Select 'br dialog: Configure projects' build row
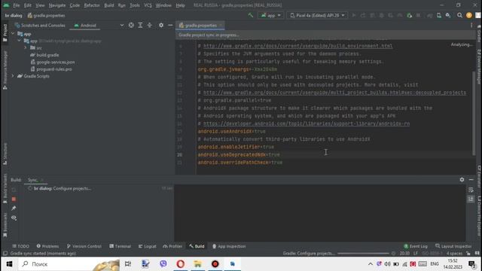 click(x=100, y=188)
